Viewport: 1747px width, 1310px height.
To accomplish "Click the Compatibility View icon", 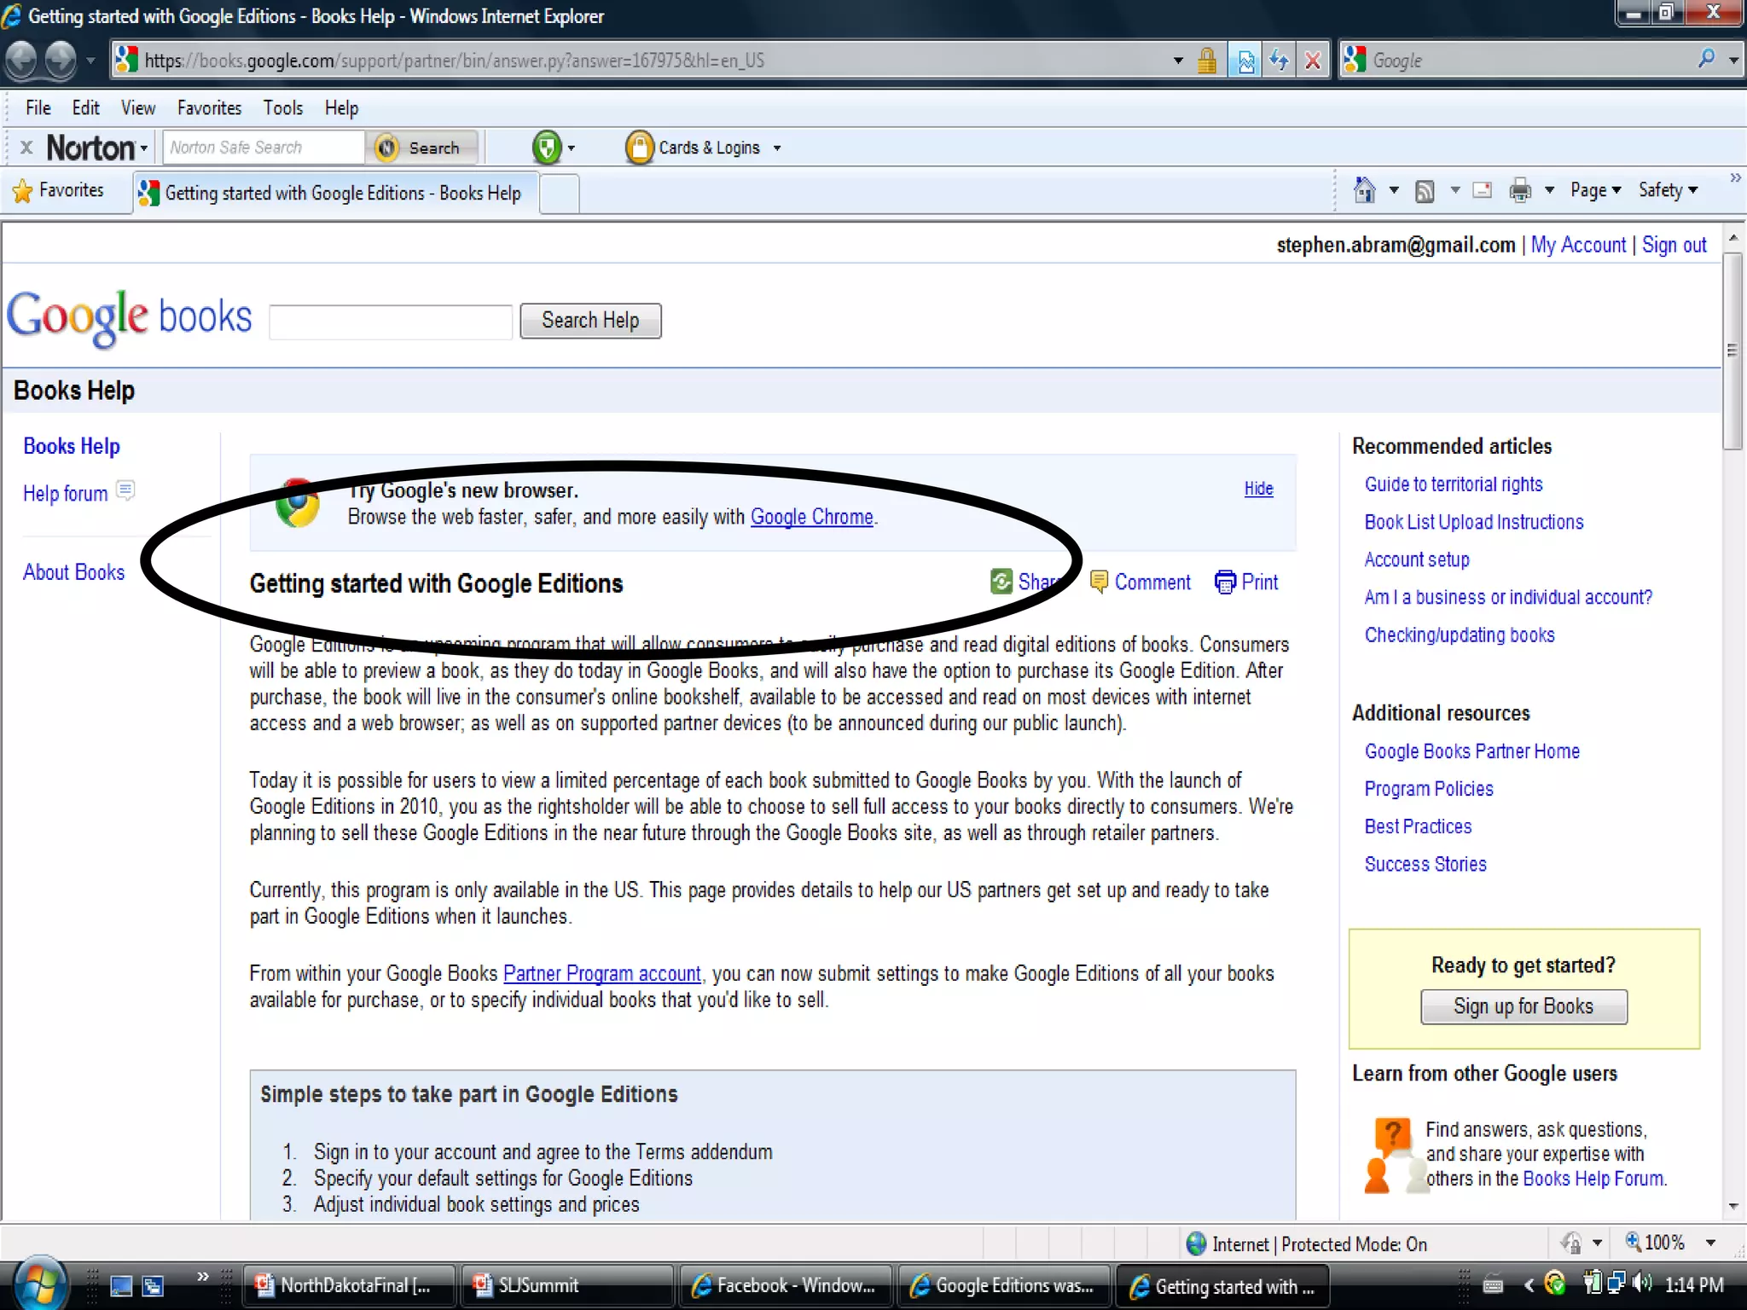I will point(1245,61).
